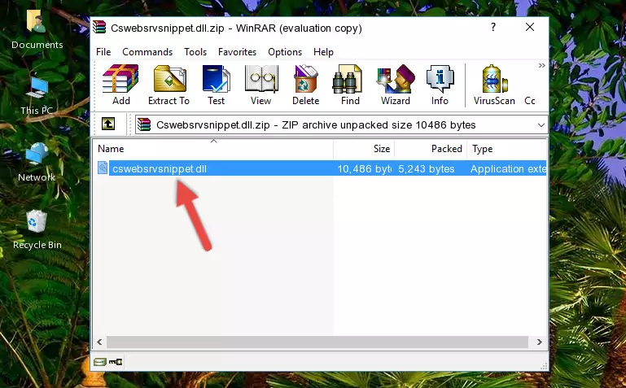
Task: Click the 10,486 bytes size cell
Action: coord(364,168)
